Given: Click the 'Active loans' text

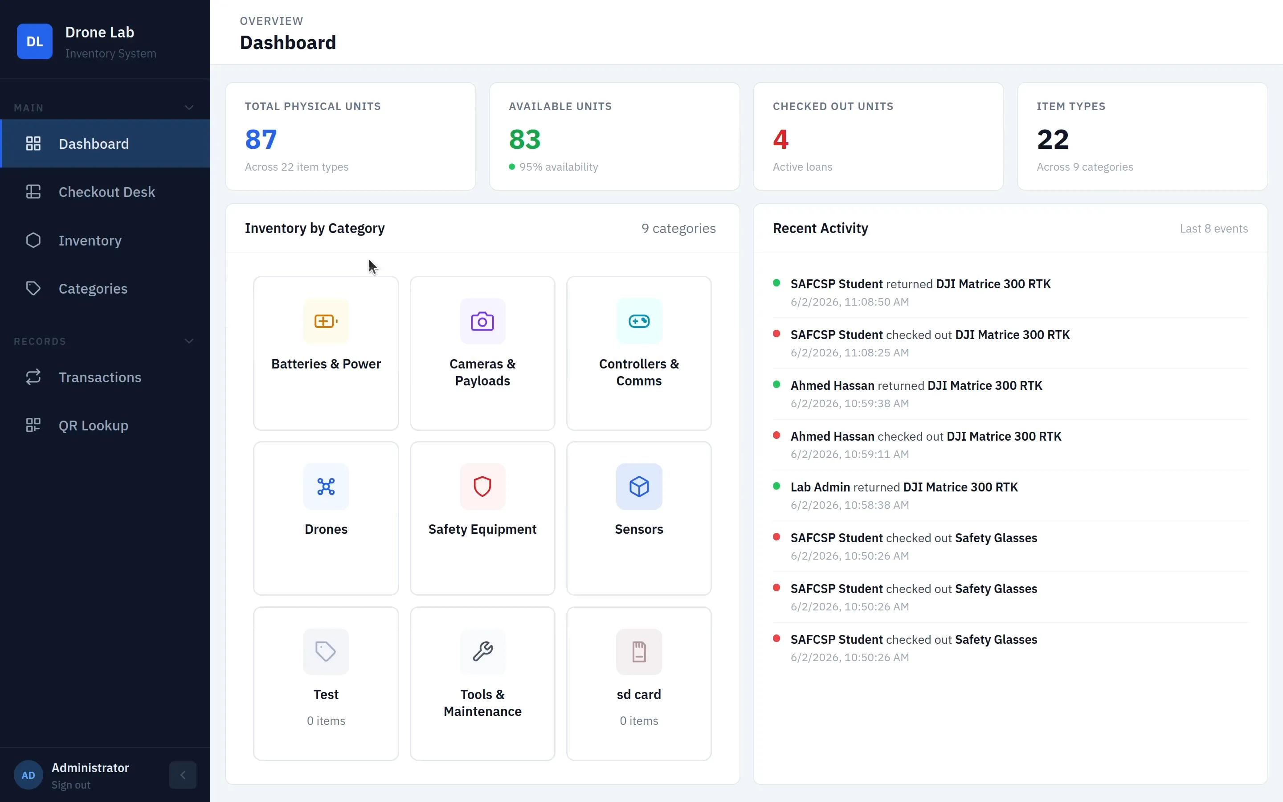Looking at the screenshot, I should coord(802,167).
